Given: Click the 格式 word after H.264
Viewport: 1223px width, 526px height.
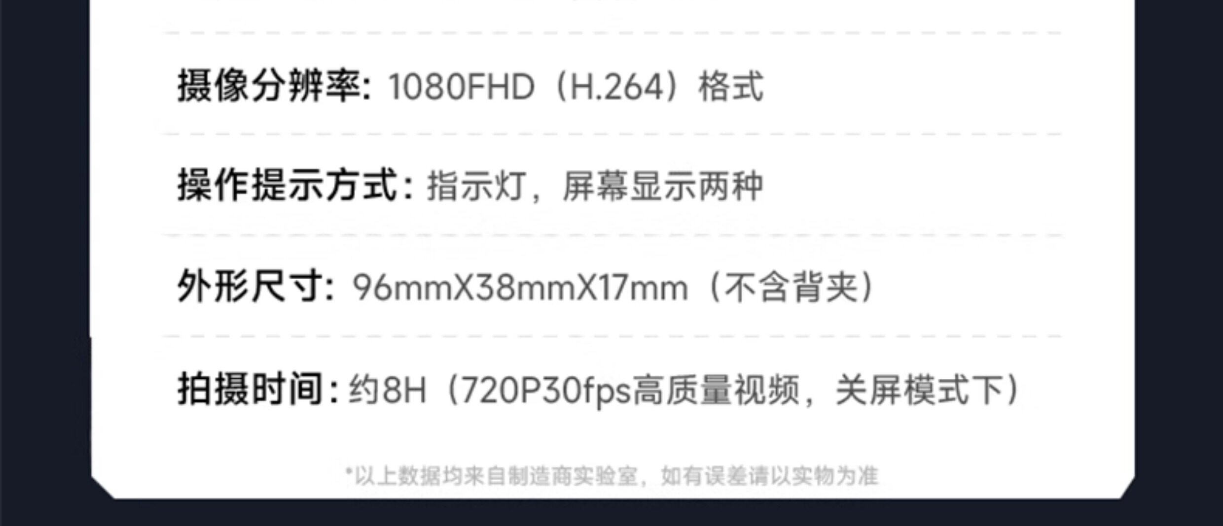Looking at the screenshot, I should [731, 87].
